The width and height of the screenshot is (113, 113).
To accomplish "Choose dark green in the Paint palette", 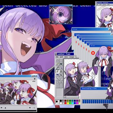I will 70,101.
